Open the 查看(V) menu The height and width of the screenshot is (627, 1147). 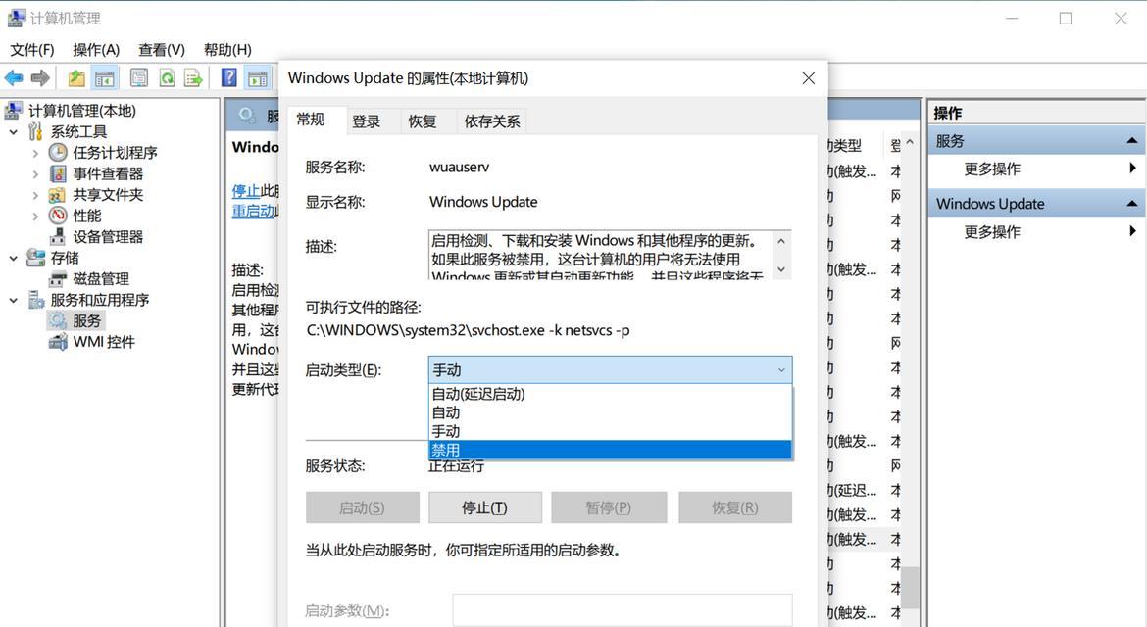pyautogui.click(x=162, y=50)
